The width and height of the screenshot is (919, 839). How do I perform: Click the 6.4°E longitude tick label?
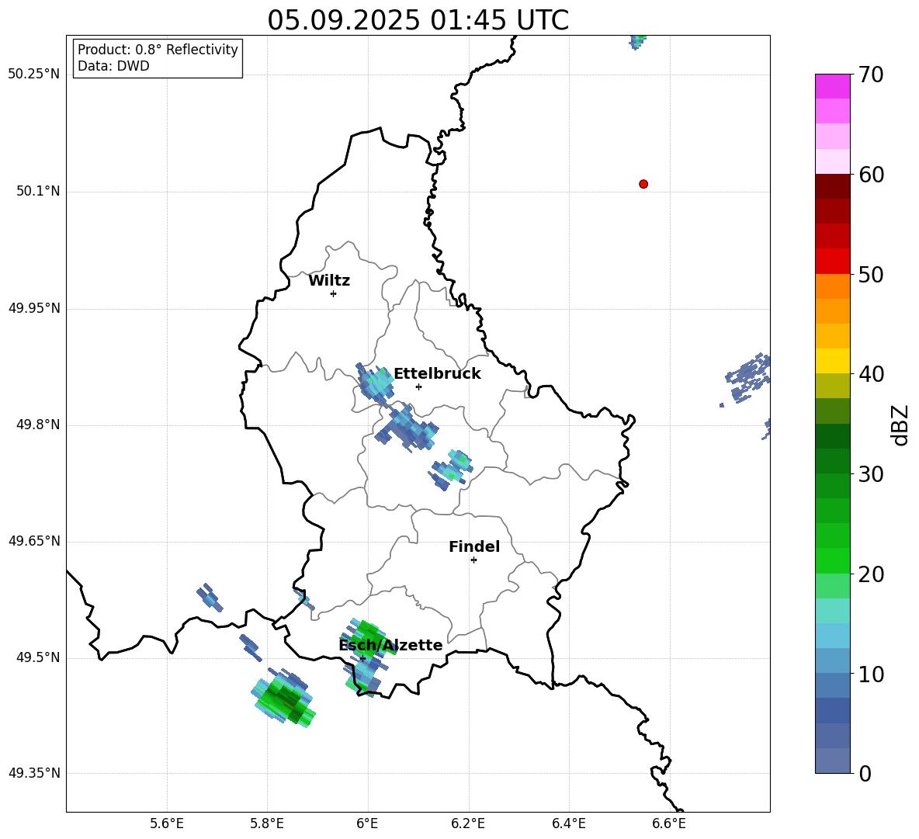tap(568, 823)
